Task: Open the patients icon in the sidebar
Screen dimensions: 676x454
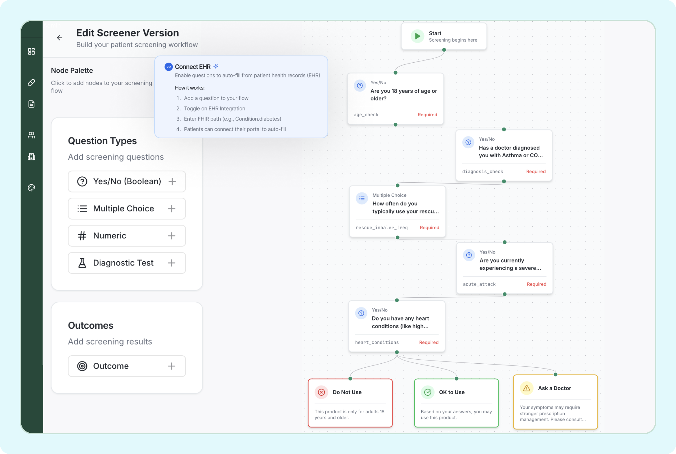Action: (31, 135)
